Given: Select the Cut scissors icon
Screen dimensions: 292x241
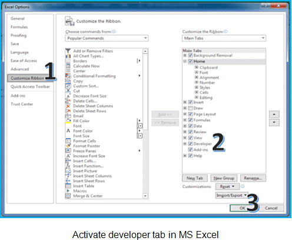Looking at the screenshot, I should [68, 91].
